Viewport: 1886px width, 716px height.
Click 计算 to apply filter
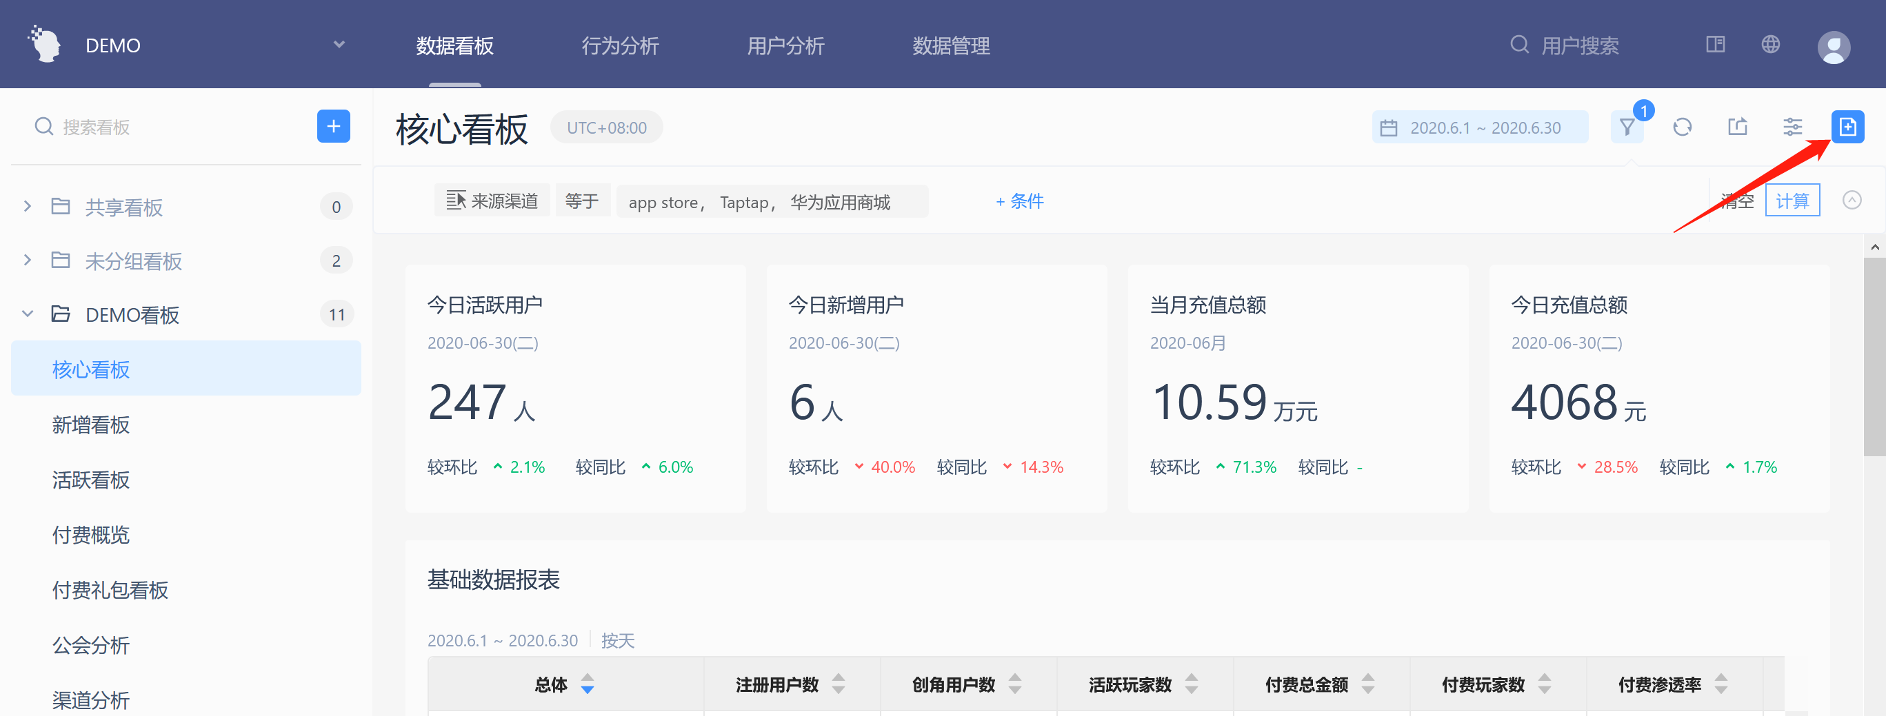tap(1792, 201)
